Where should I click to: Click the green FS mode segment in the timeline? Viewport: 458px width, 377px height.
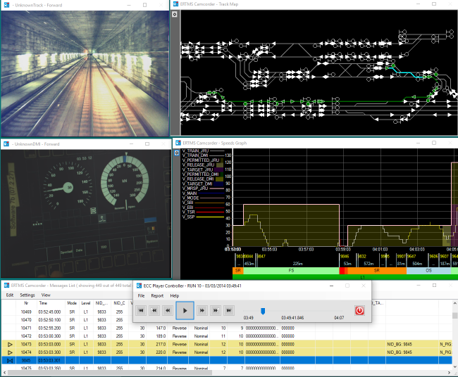291,271
